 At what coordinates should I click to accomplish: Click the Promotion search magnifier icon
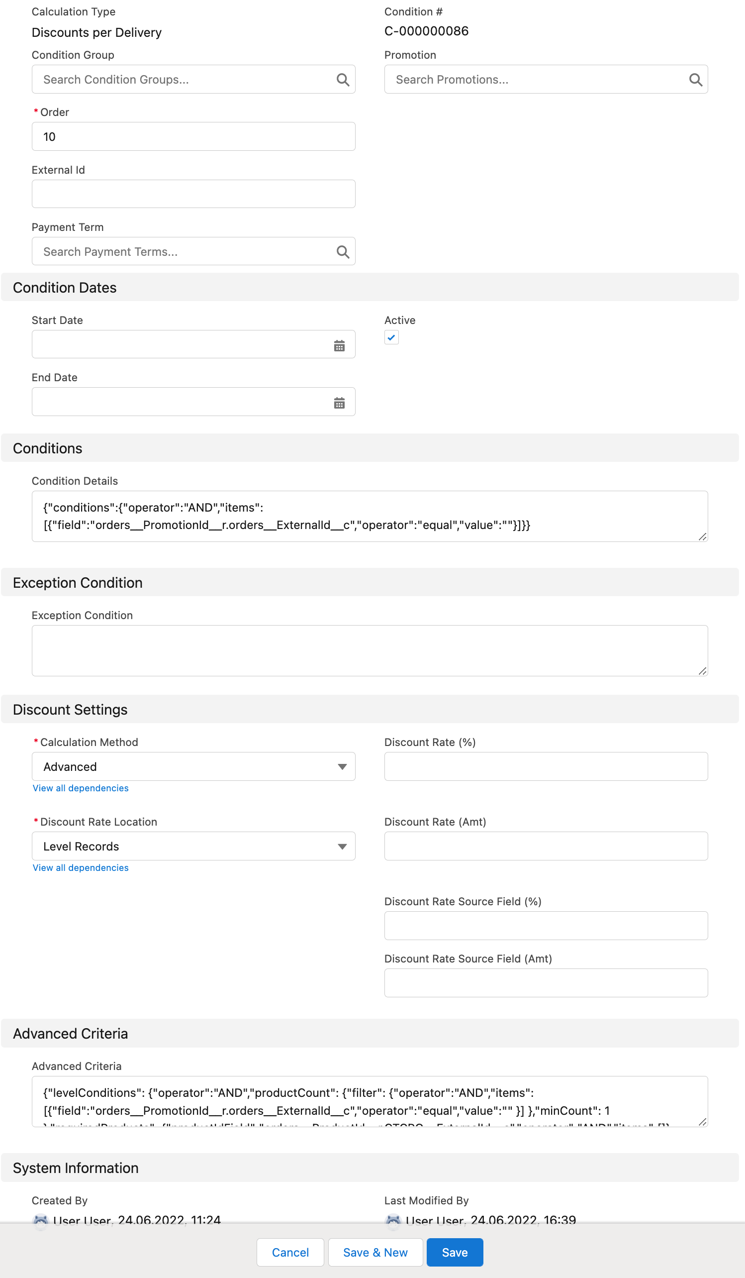[695, 80]
